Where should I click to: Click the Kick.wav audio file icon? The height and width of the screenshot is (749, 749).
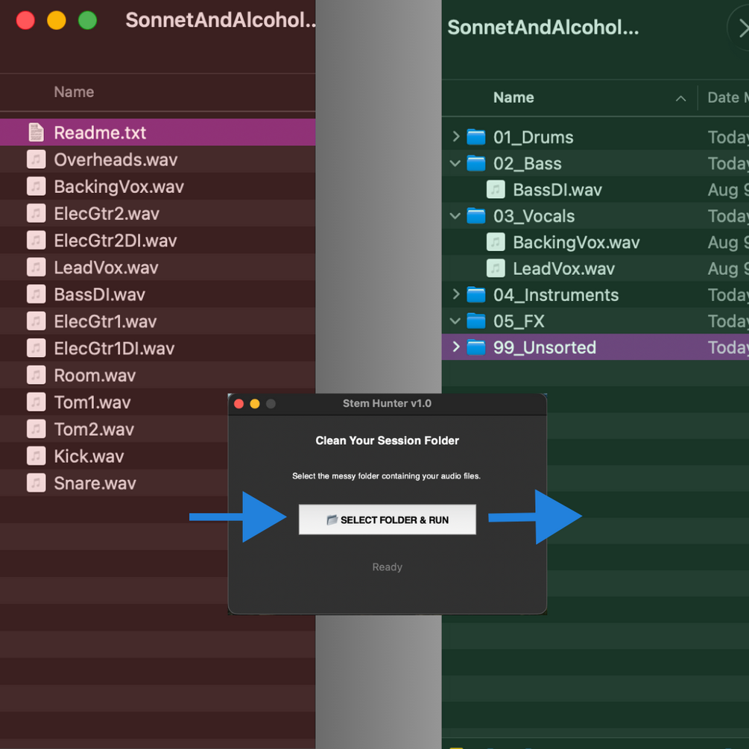tap(36, 456)
